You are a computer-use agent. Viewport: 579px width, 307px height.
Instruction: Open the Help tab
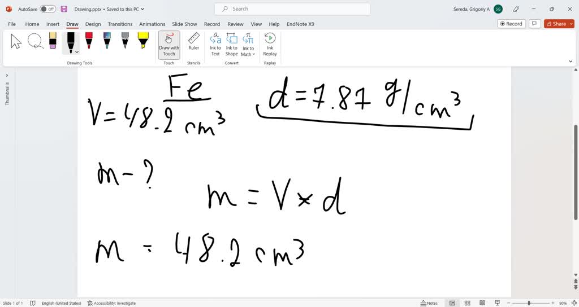click(x=274, y=24)
